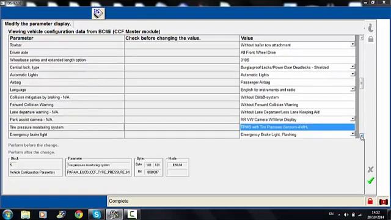Click the 'Value' column header

[298, 38]
